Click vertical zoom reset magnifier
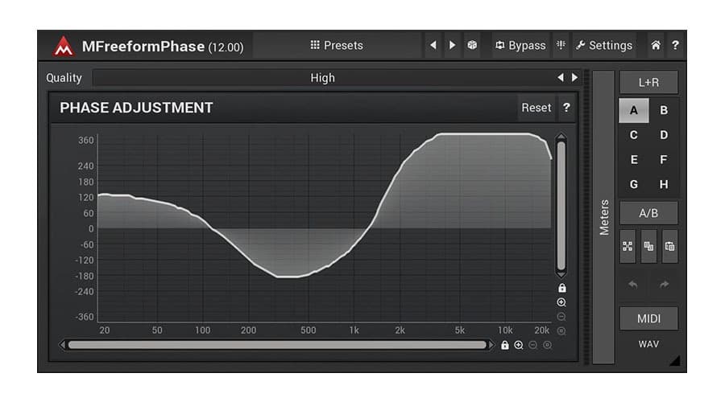The image size is (725, 402). click(x=561, y=331)
